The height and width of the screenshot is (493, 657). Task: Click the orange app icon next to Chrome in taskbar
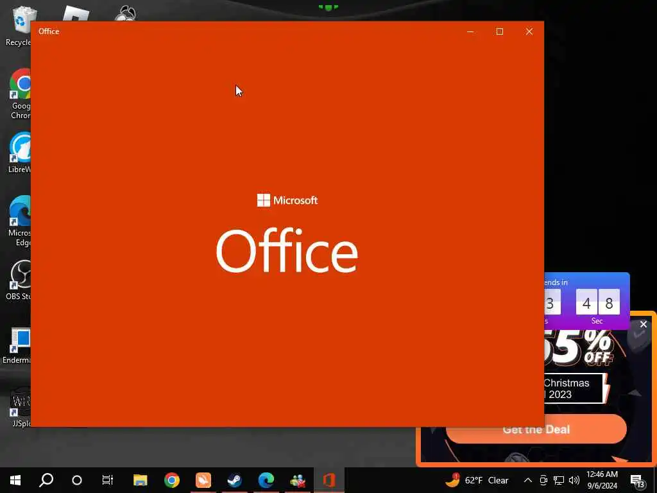[x=203, y=480]
